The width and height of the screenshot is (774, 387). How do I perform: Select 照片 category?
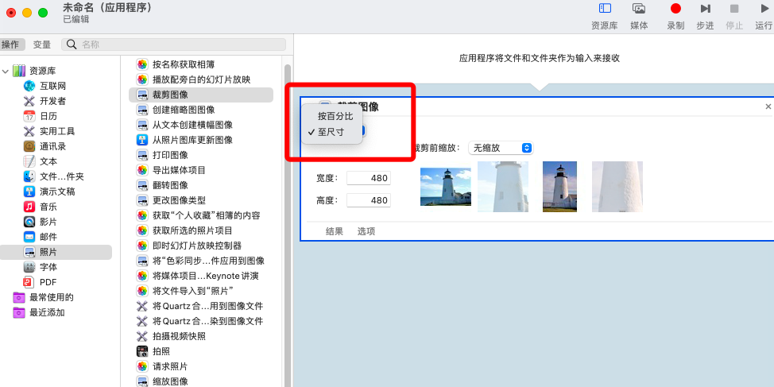point(56,252)
